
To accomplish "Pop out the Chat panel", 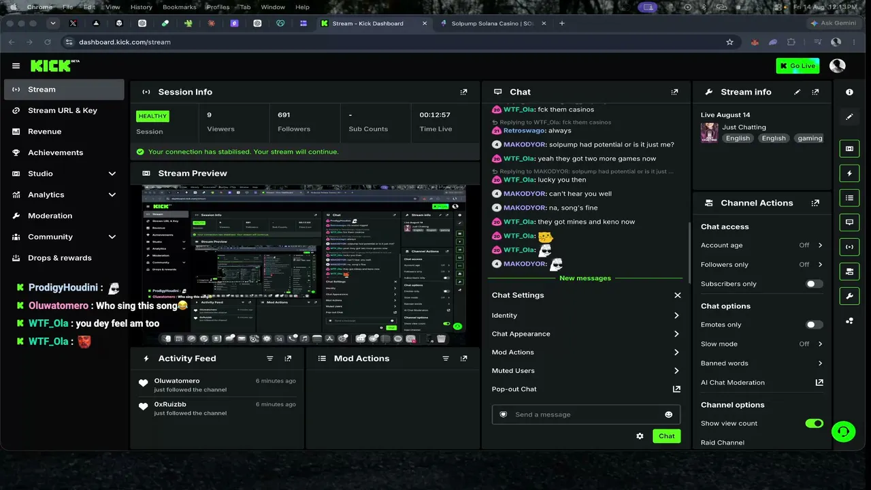I will coord(675,92).
